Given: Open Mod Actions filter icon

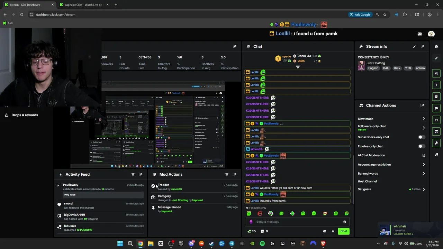Looking at the screenshot, I should (x=227, y=174).
